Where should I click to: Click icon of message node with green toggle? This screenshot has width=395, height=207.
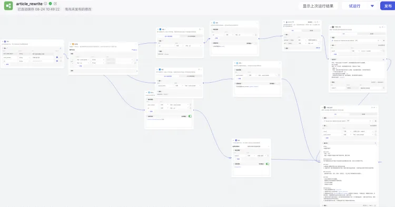tap(149, 92)
